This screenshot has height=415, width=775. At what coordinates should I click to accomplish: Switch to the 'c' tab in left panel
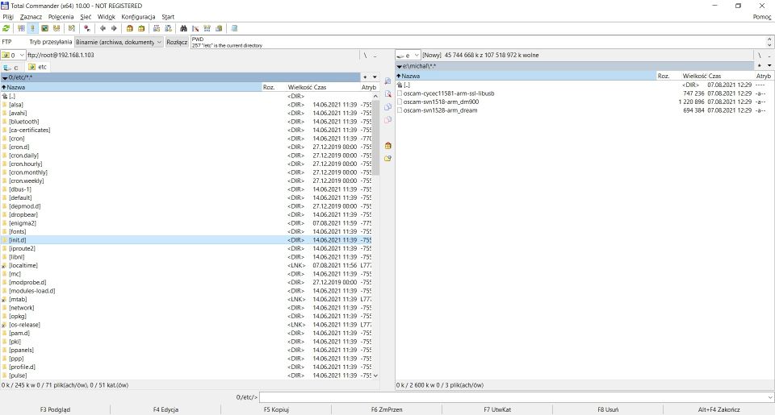pos(14,67)
